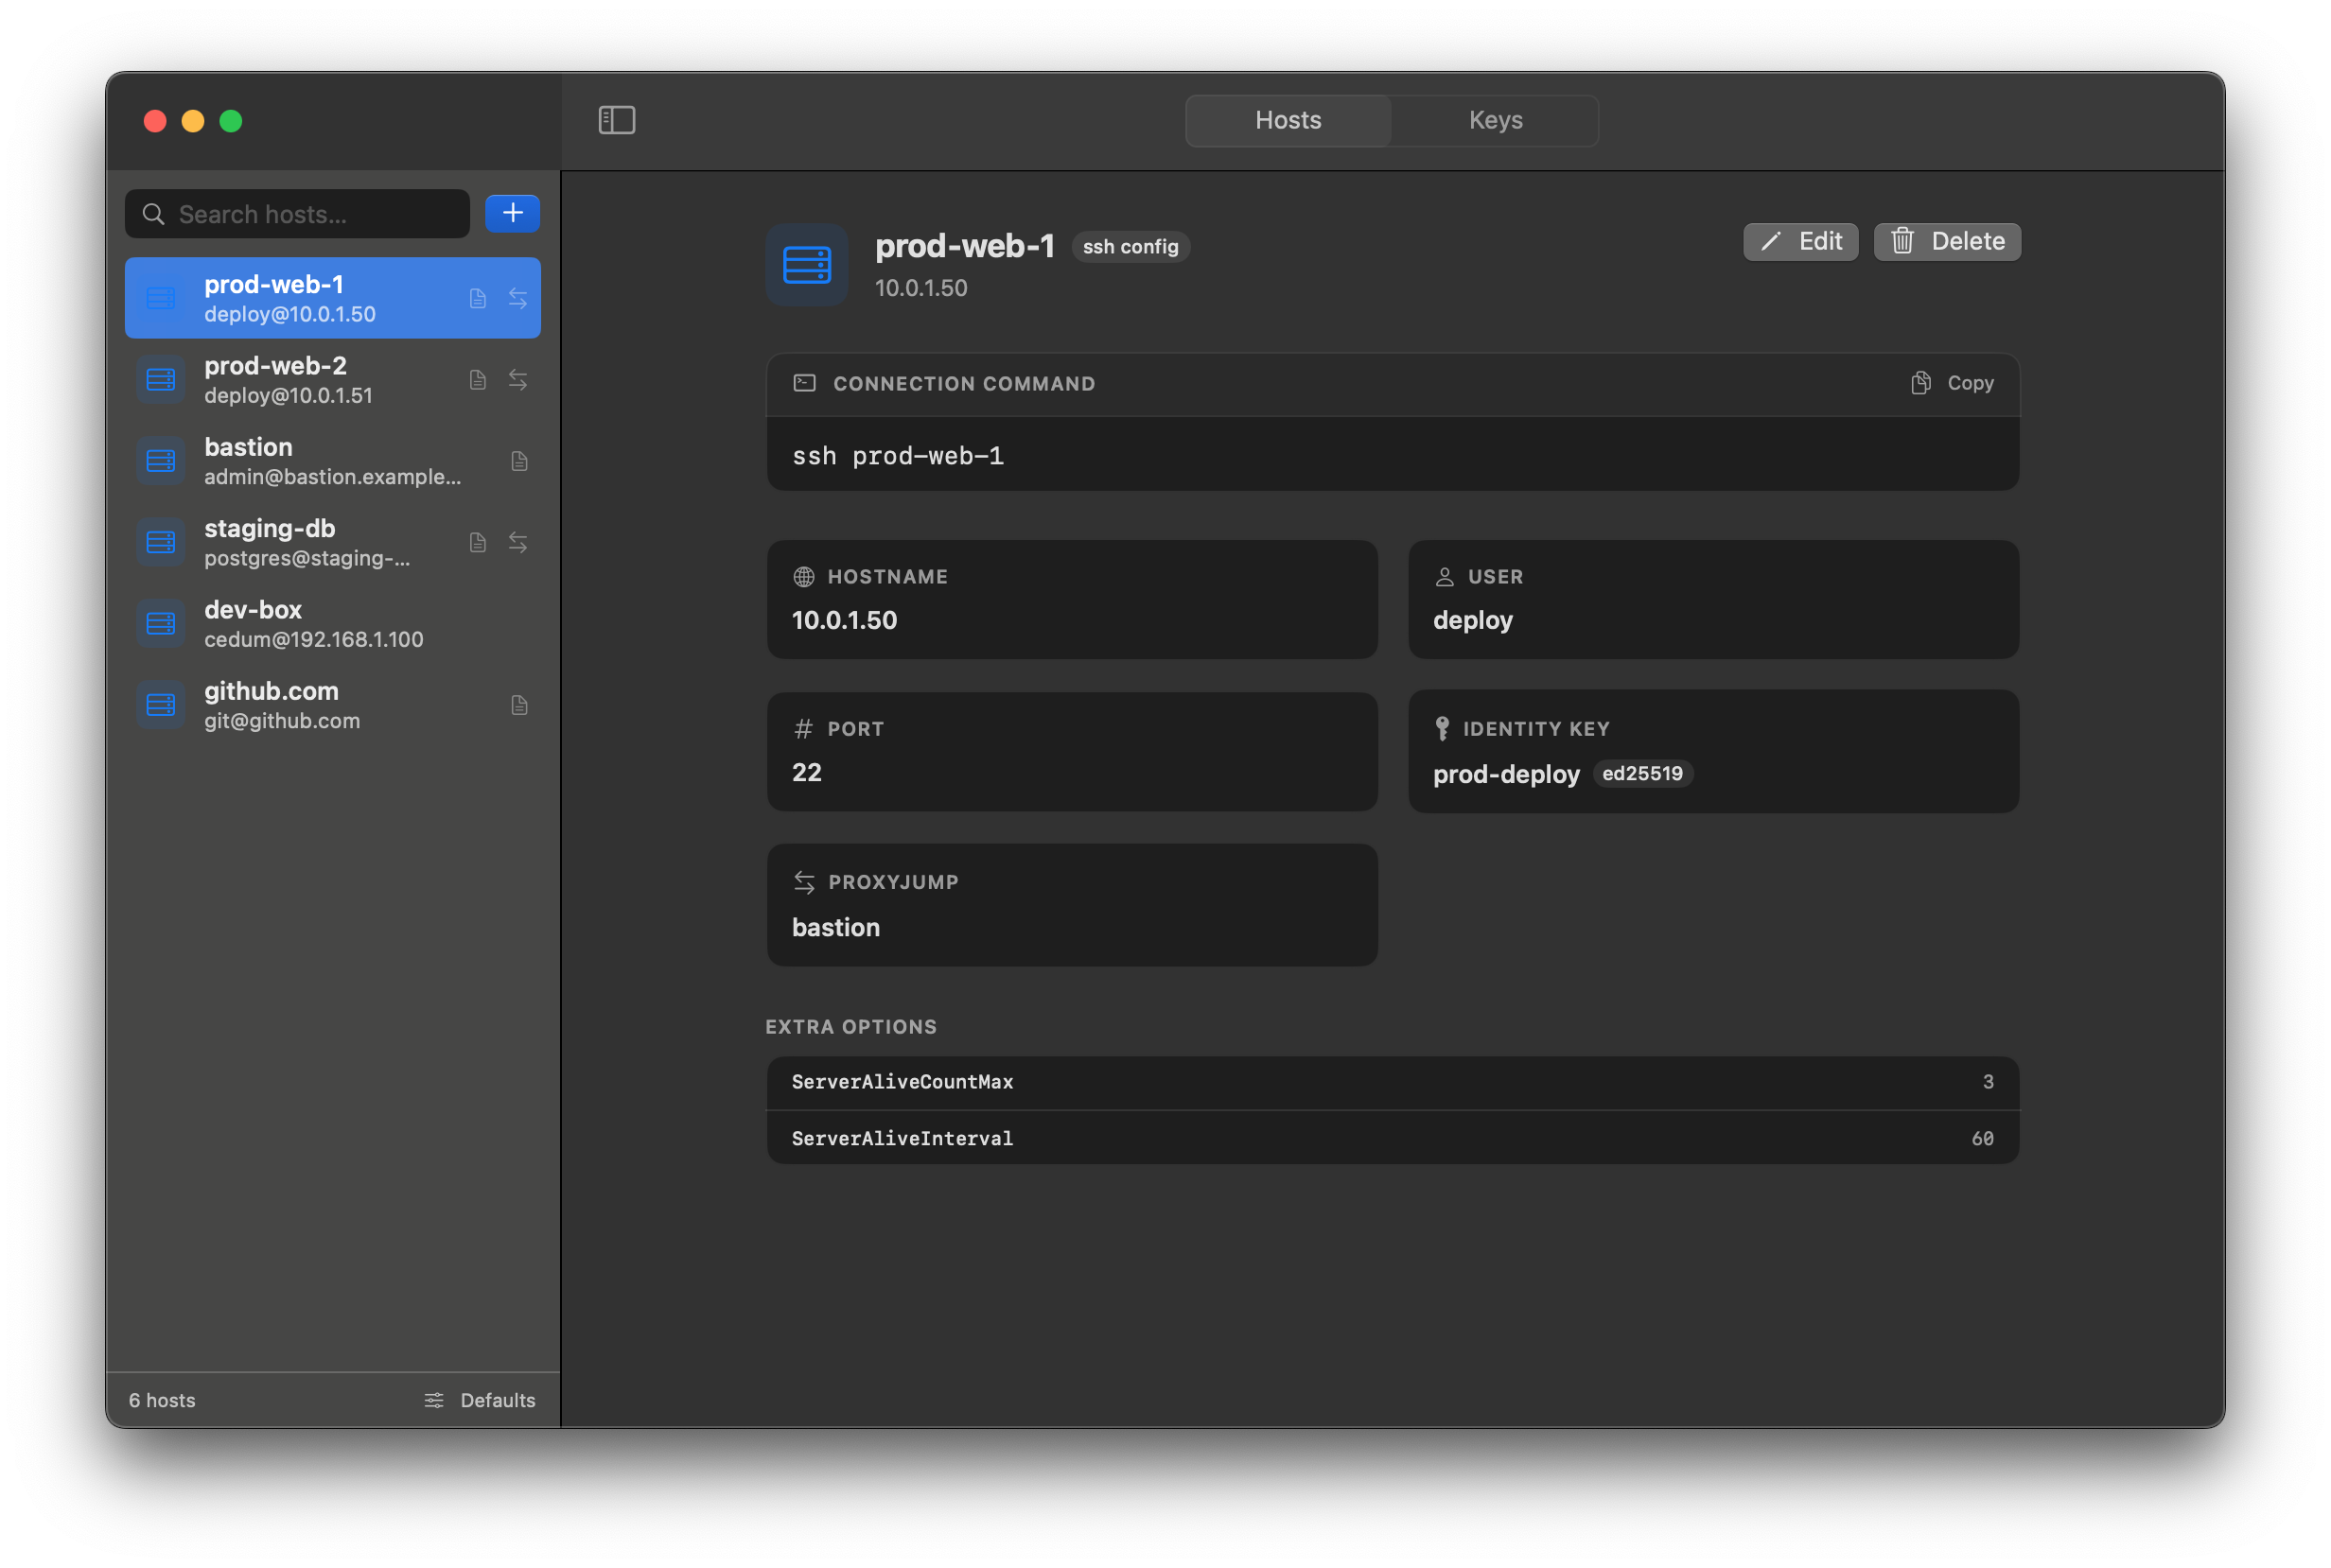Click the ed25519 key type badge
2331x1568 pixels.
coord(1641,774)
